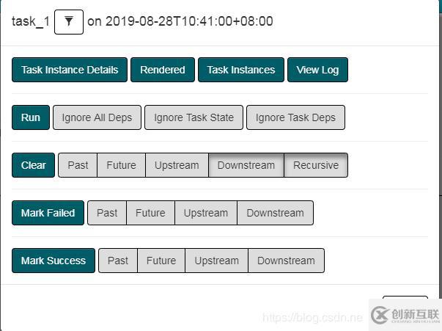This screenshot has width=442, height=331.
Task: Toggle Upstream in the Clear row
Action: coord(177,165)
